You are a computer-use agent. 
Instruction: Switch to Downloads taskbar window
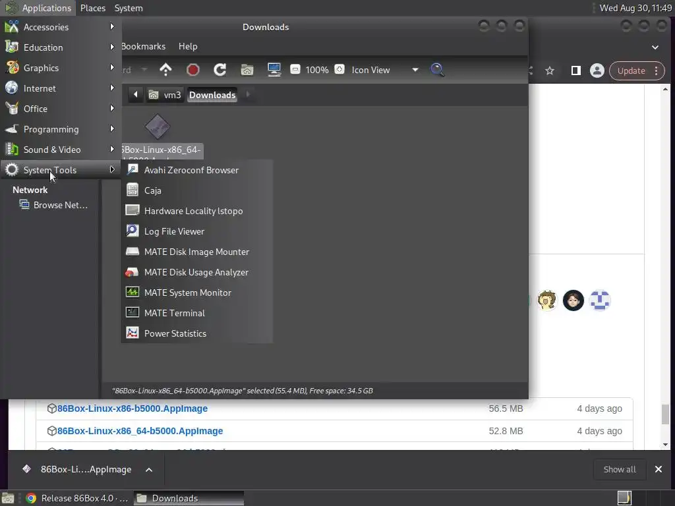pos(189,498)
